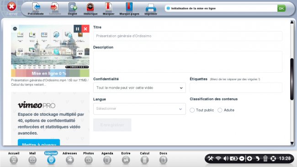Open the Calcul application
The height and width of the screenshot is (167, 297).
tap(144, 158)
